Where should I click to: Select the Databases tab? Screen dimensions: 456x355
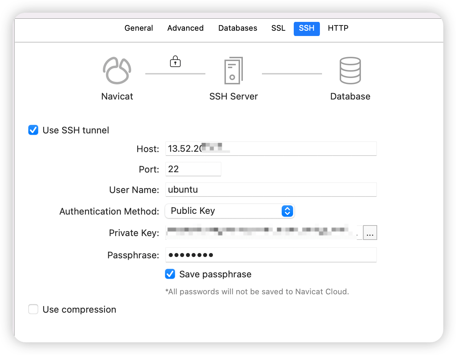238,28
